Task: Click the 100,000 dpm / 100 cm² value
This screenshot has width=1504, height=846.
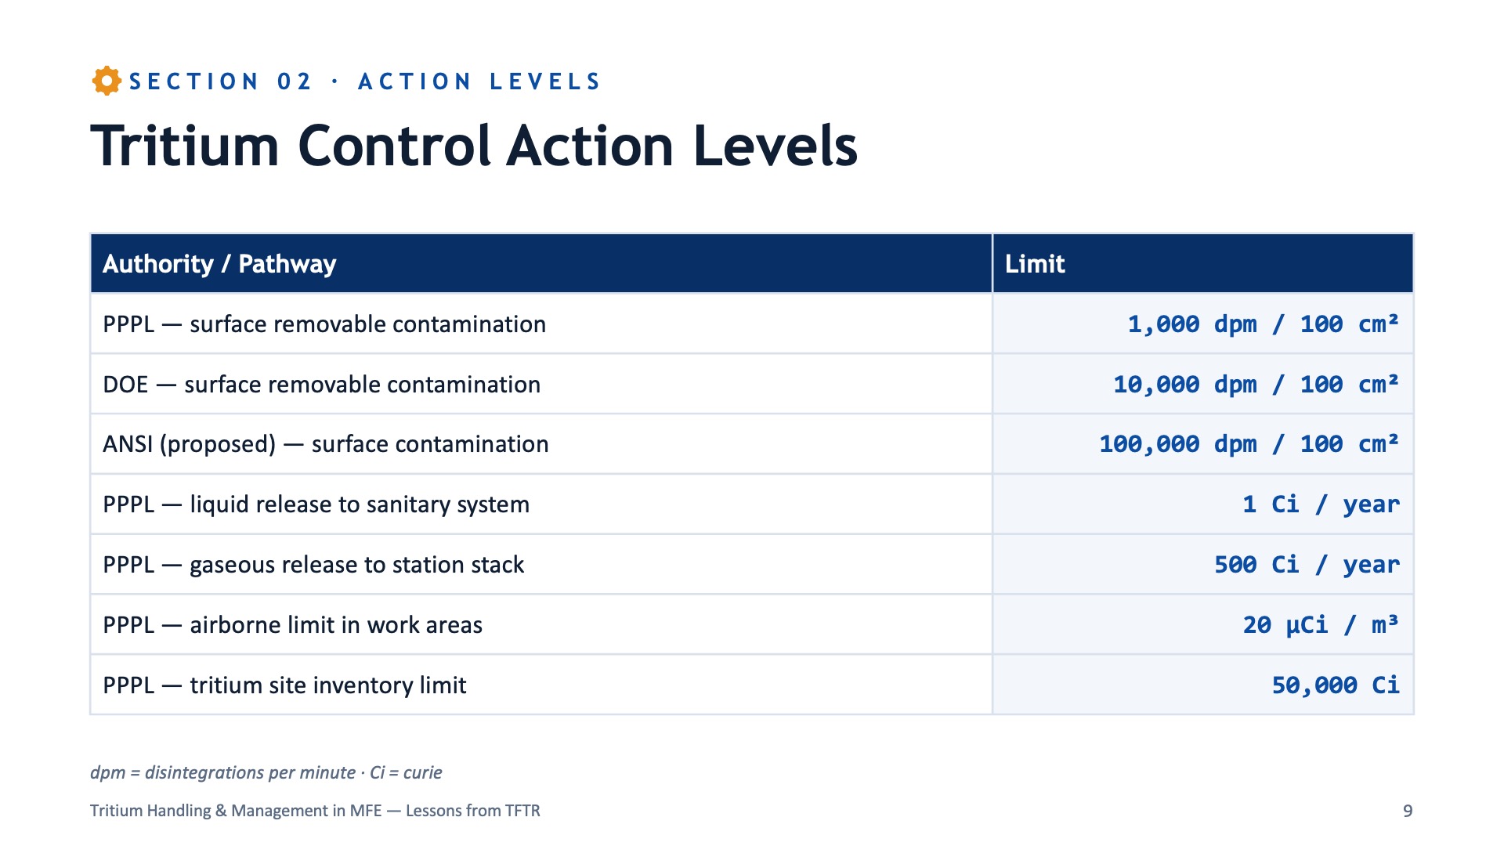Action: click(x=1249, y=444)
